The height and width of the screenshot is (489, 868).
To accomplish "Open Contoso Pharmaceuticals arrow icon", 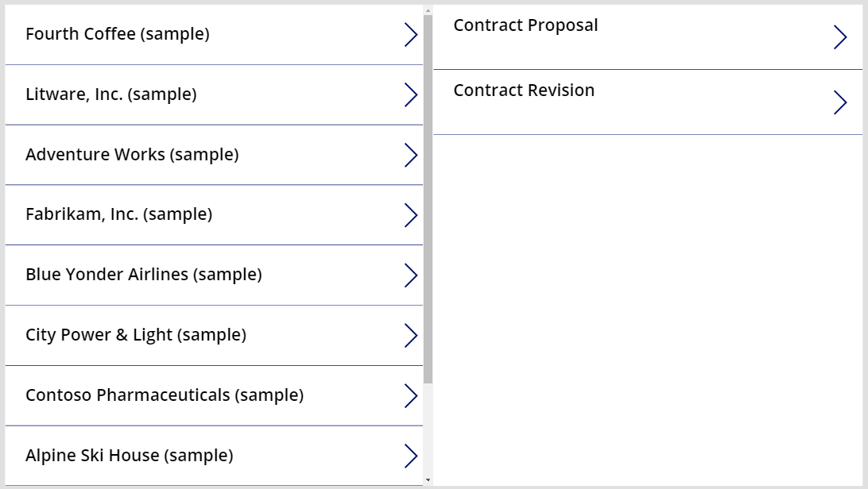I will coord(411,396).
